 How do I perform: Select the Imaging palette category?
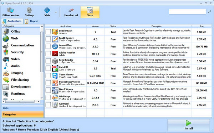(x=6, y=73)
